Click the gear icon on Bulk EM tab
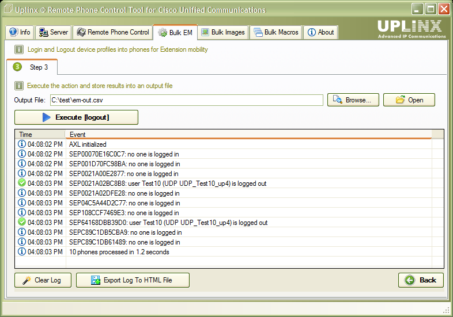 click(163, 33)
